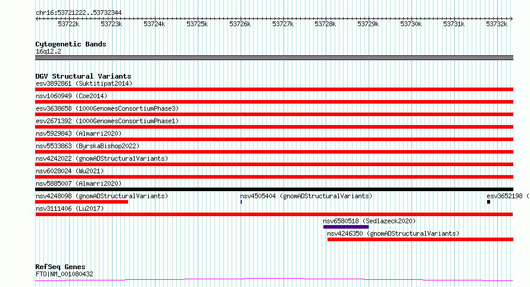
Task: Click the 53732k ruler tick label
Action: [x=497, y=24]
